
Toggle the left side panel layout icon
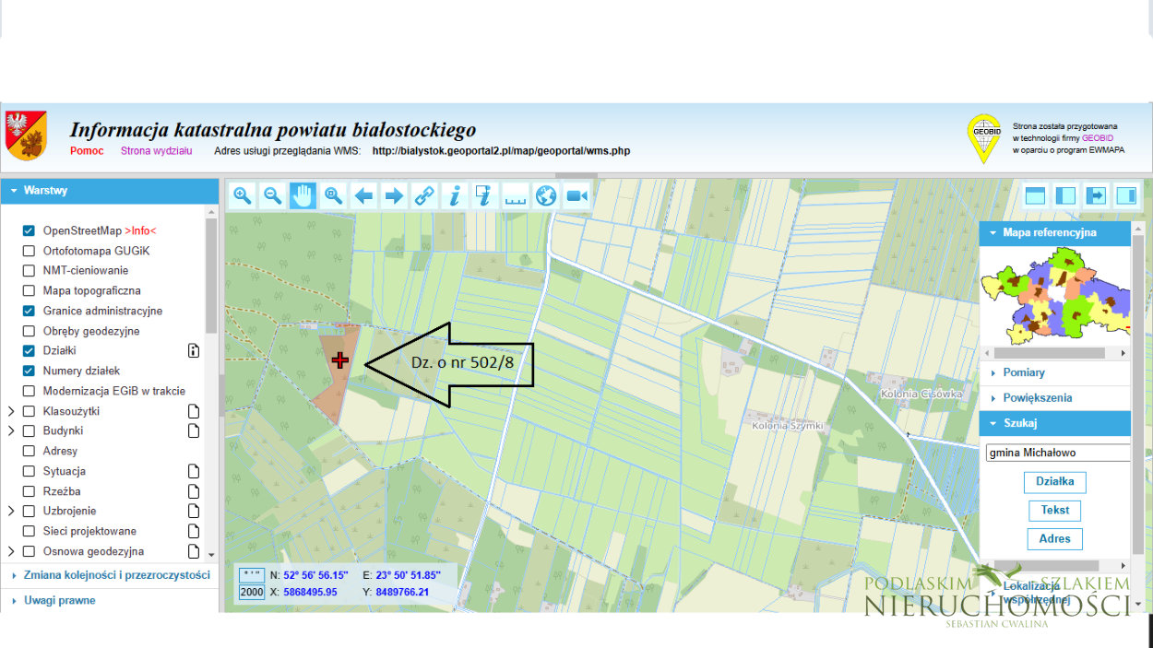pos(1066,195)
